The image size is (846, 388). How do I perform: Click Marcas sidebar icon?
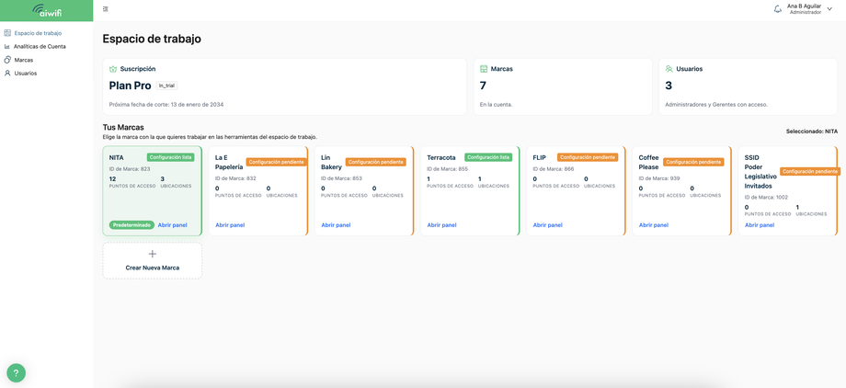point(7,60)
